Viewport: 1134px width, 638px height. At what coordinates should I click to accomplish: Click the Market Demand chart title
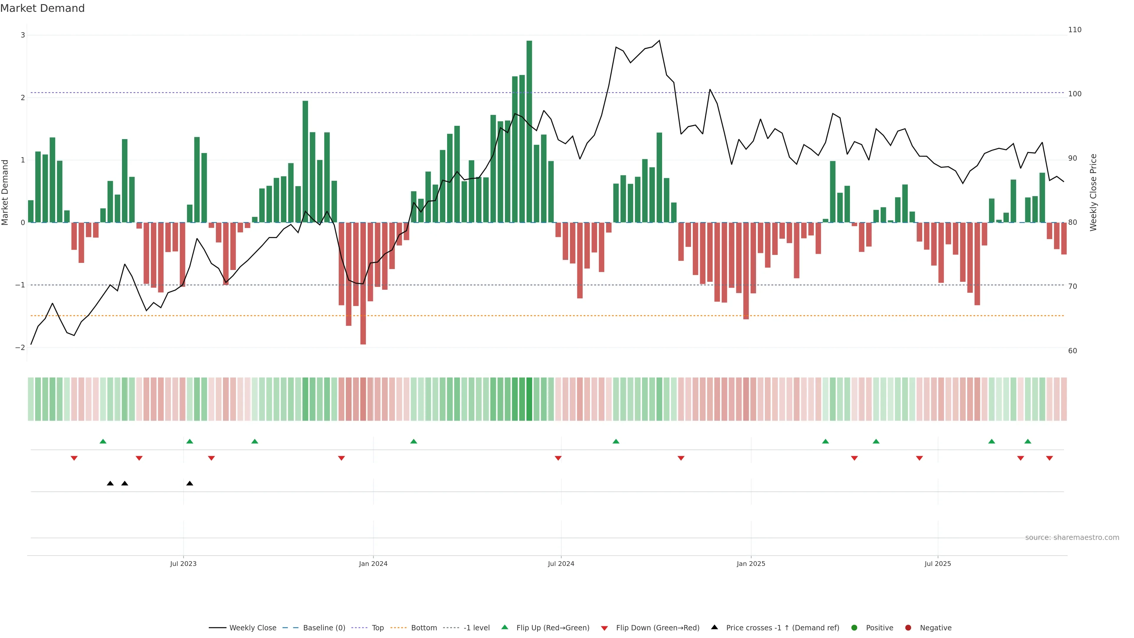[x=43, y=8]
